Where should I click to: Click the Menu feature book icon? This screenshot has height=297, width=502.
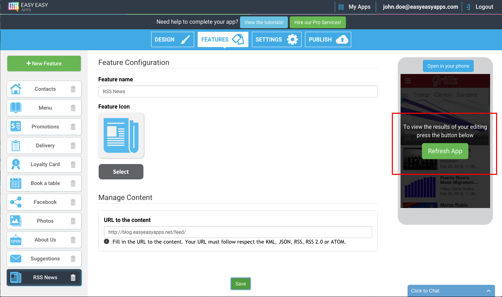point(15,108)
